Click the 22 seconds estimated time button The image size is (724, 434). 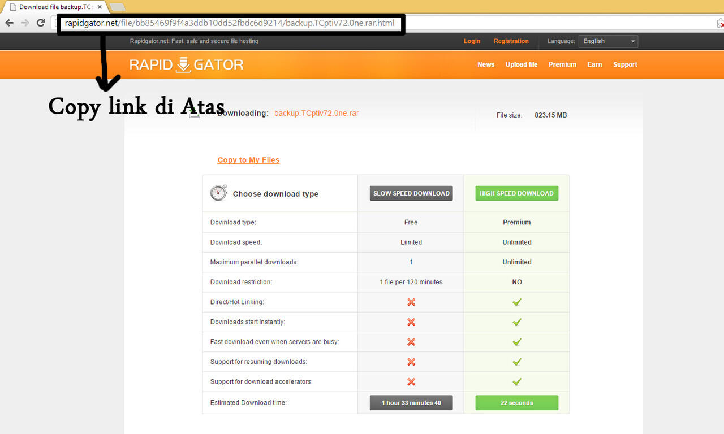[x=516, y=403]
